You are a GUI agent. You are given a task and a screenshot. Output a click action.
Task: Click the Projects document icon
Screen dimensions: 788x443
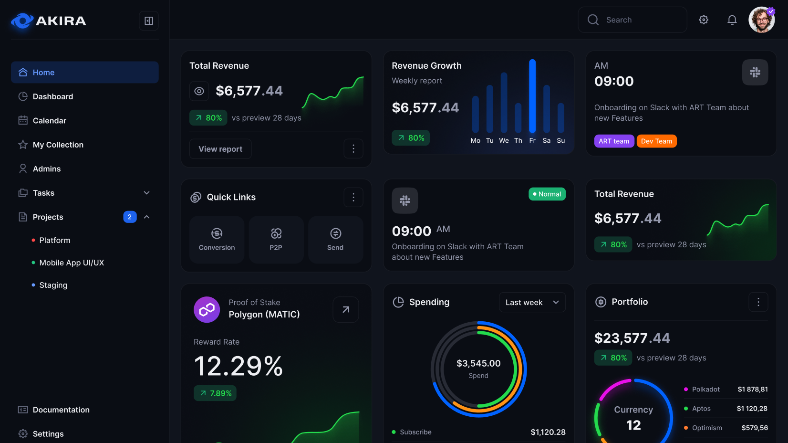23,217
